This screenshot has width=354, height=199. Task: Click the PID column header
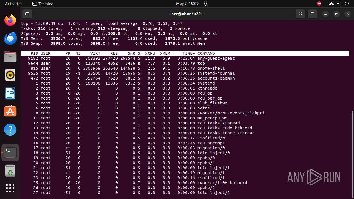tap(34, 53)
